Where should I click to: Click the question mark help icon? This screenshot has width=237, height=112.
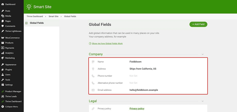click(x=90, y=43)
